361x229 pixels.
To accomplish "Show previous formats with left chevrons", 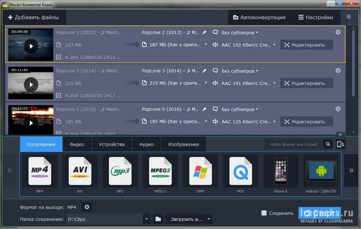I will [x=10, y=171].
